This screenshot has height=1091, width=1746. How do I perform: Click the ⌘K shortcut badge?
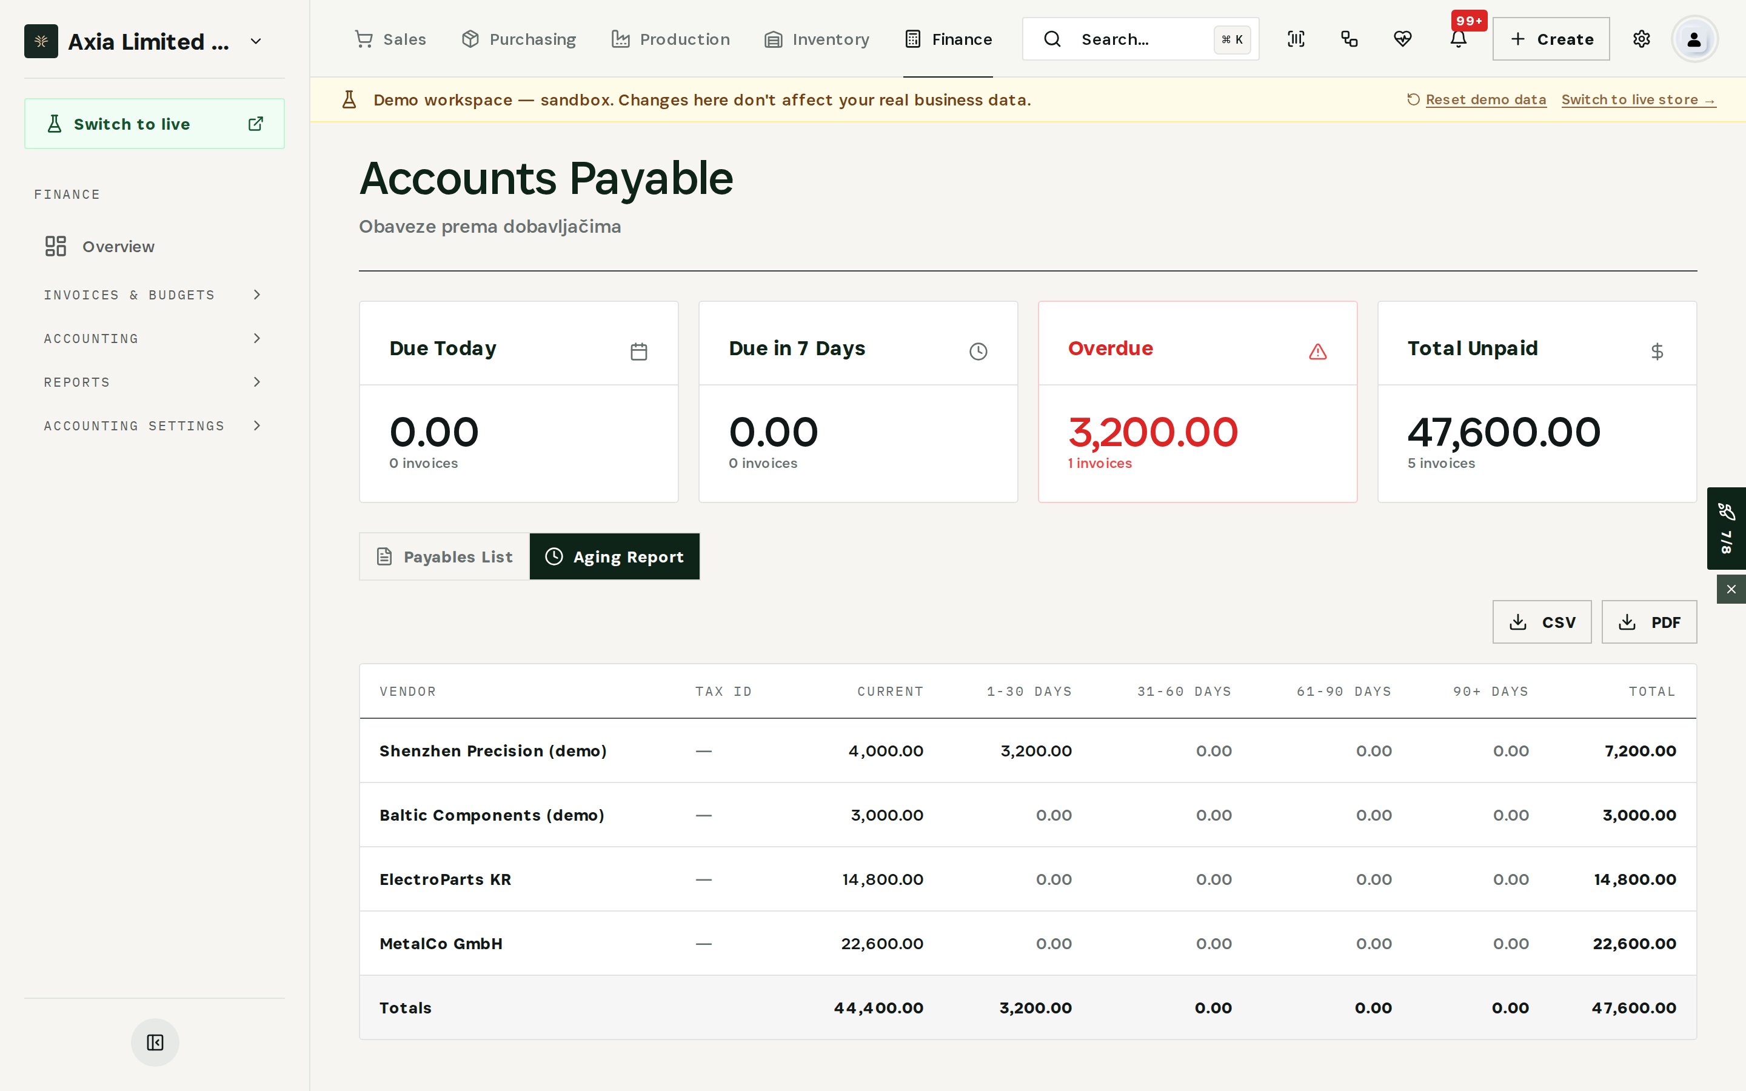pos(1231,39)
